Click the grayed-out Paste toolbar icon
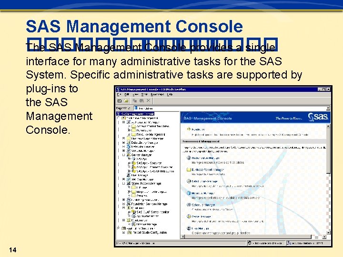The width and height of the screenshot is (343, 257). click(x=141, y=100)
